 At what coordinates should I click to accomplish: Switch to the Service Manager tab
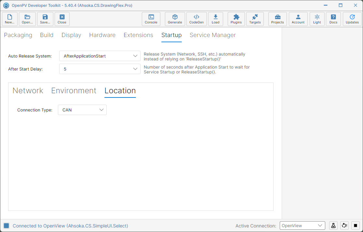tap(213, 35)
